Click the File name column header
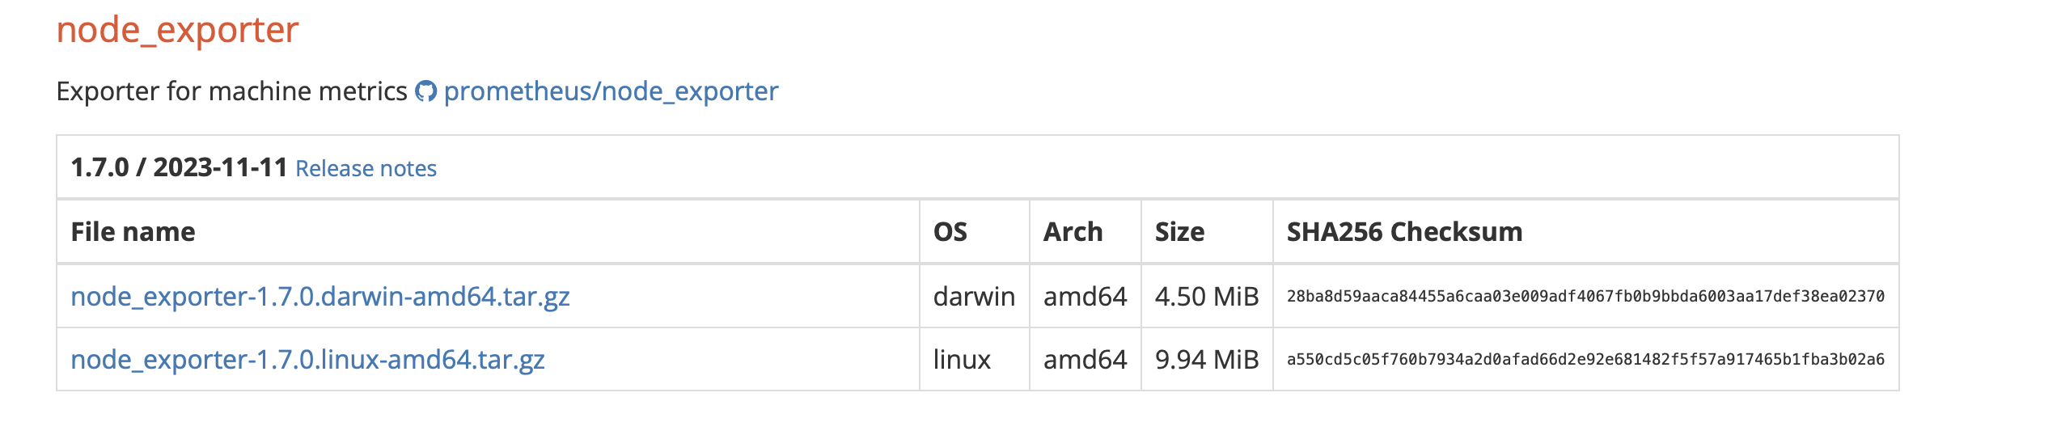 point(133,232)
